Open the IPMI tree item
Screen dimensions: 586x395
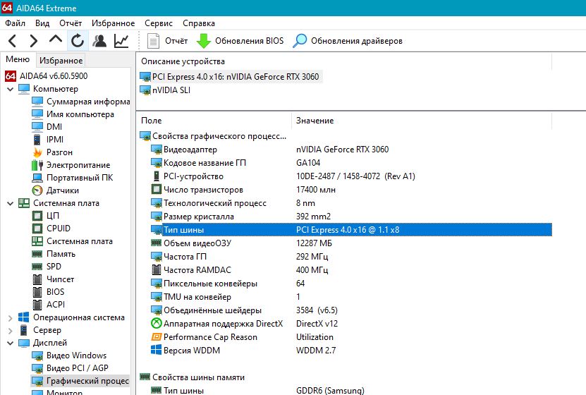click(x=48, y=140)
